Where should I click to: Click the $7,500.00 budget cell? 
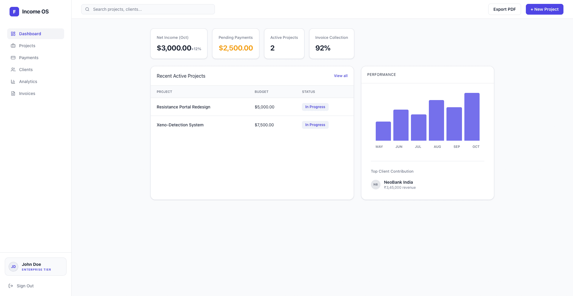tap(264, 125)
